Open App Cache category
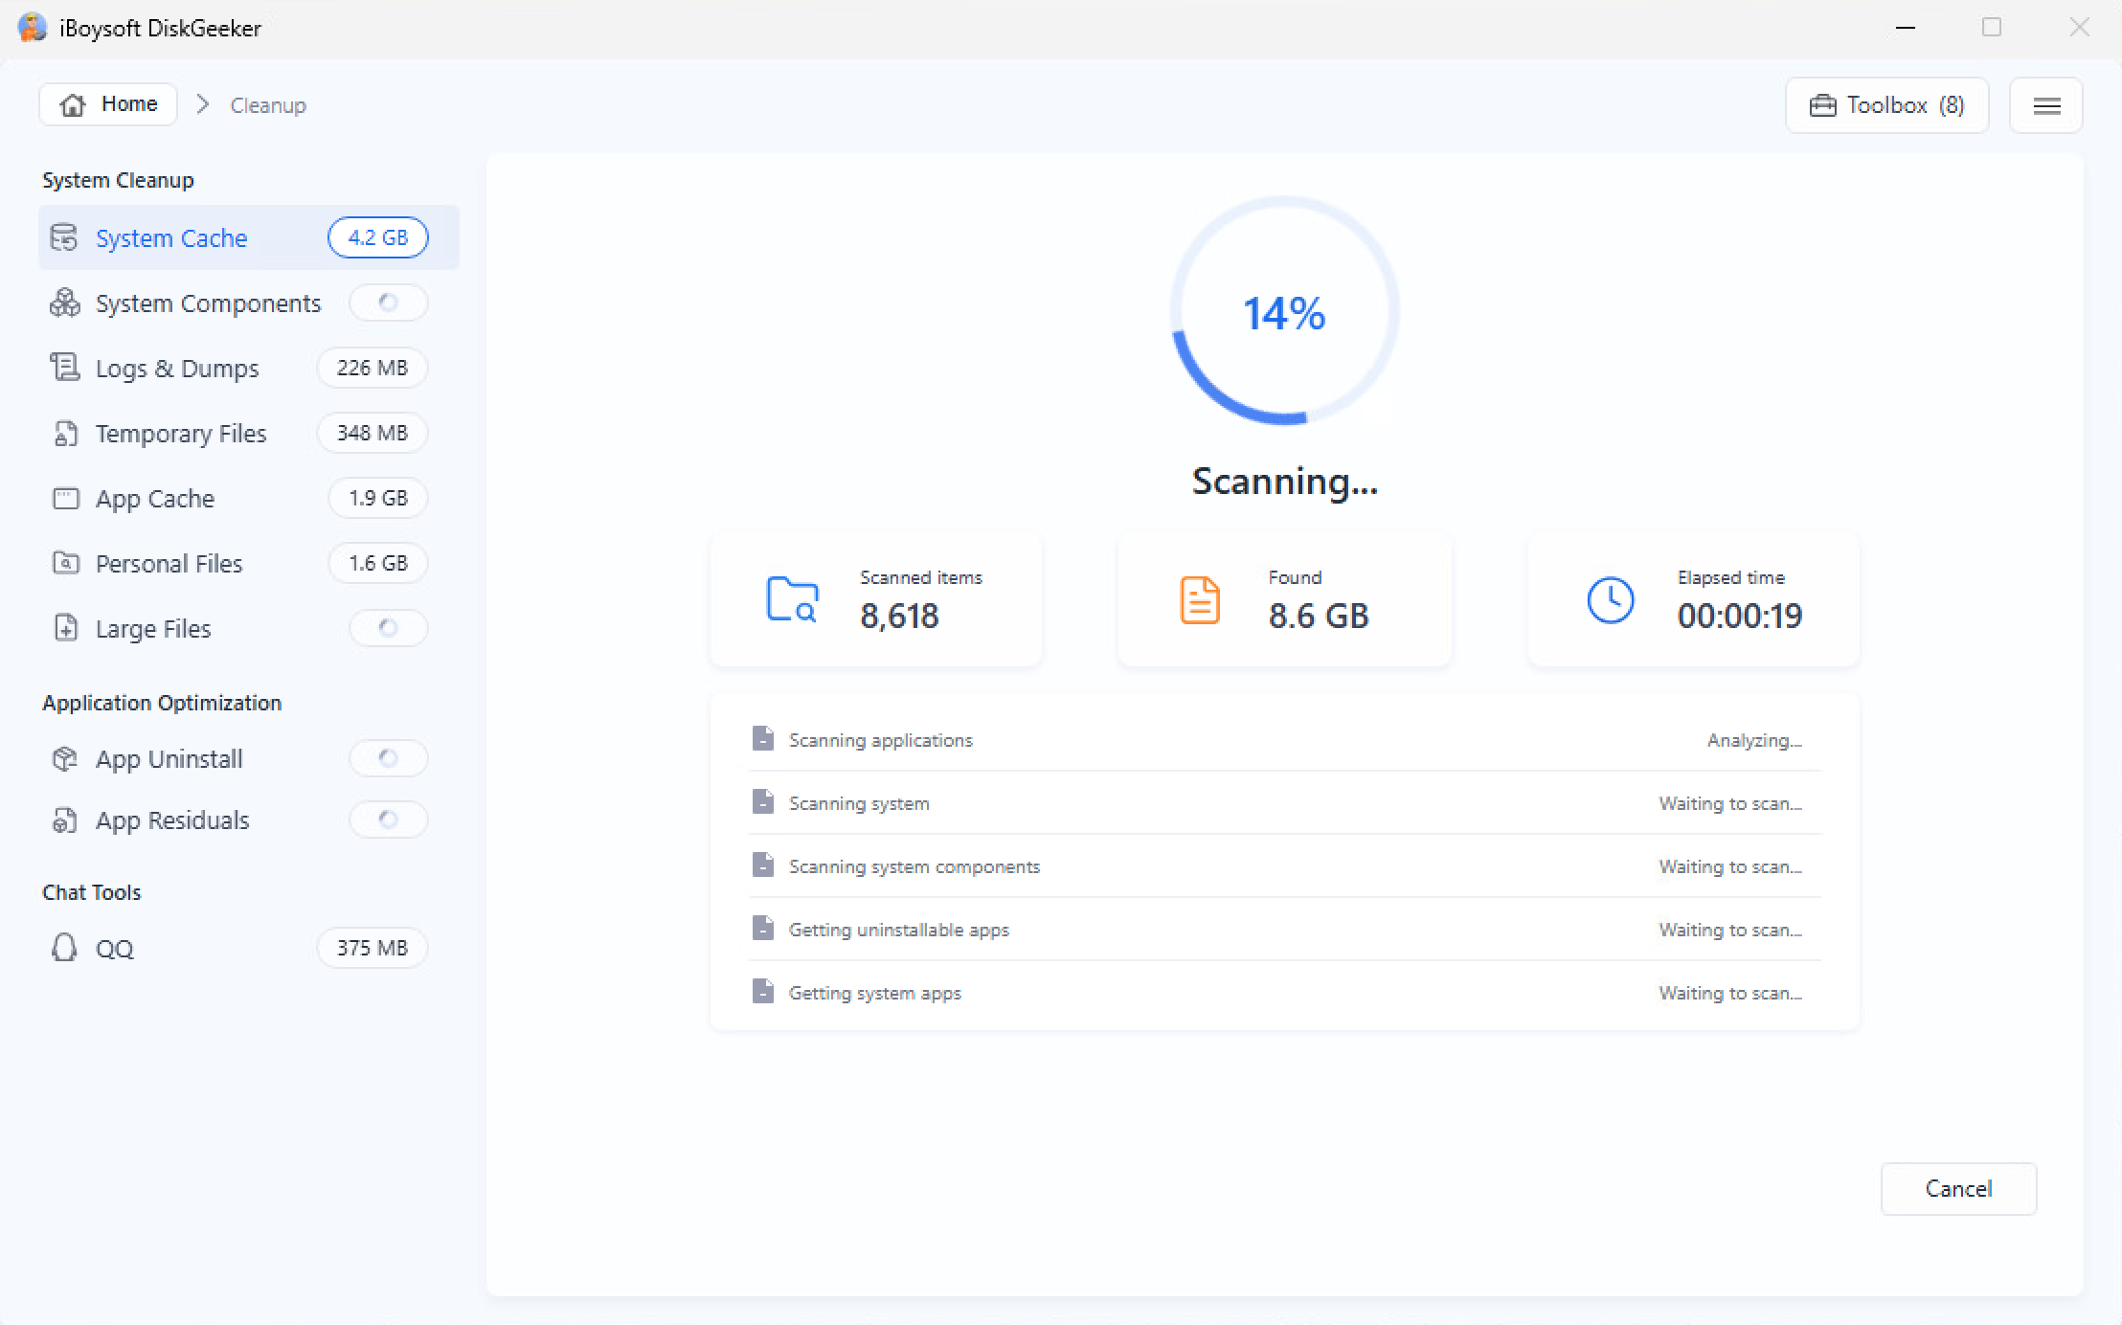Screen dimensions: 2122x1325 click(x=249, y=498)
